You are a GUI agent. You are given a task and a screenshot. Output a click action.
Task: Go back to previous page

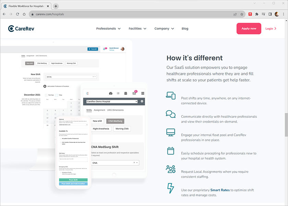(x=4, y=14)
